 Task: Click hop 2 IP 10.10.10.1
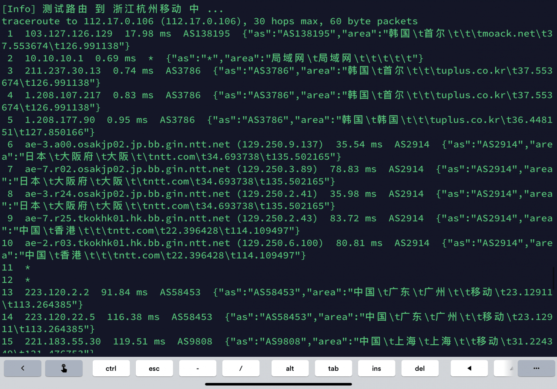click(x=54, y=58)
